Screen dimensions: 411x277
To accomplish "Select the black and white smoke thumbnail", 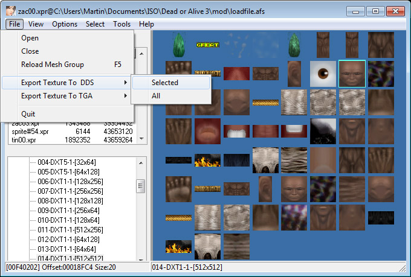I will point(323,131).
